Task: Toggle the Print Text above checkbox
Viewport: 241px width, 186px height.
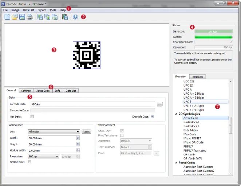Action: point(122,135)
